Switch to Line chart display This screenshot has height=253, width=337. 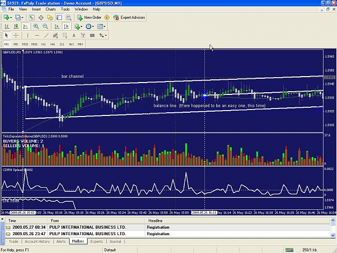(25, 26)
